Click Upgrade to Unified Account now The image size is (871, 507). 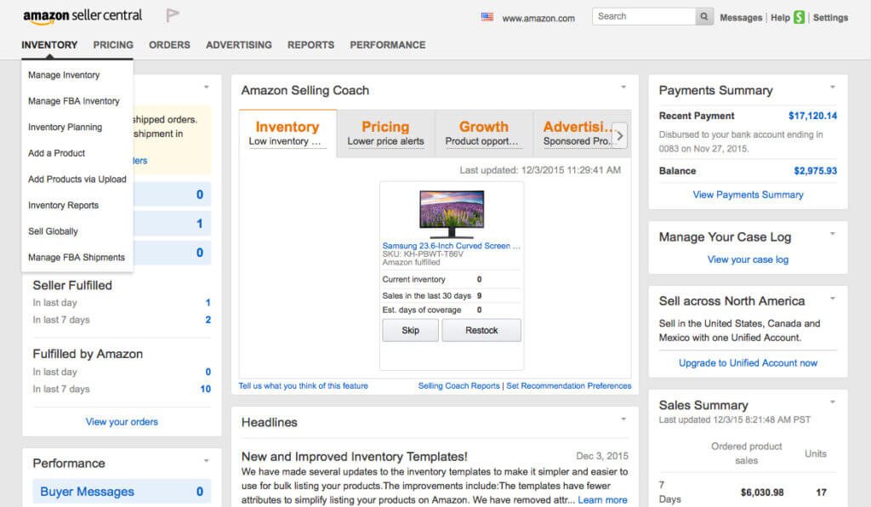(748, 363)
